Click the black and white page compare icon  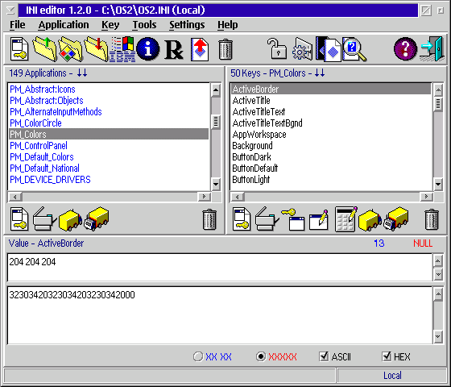pyautogui.click(x=328, y=49)
